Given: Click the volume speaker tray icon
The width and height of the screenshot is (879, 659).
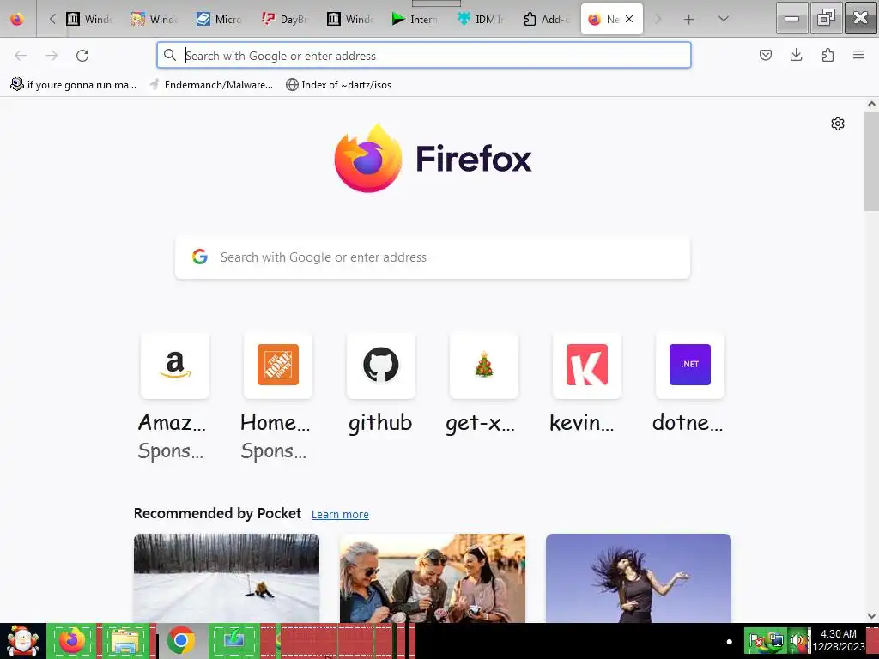Looking at the screenshot, I should click(797, 640).
